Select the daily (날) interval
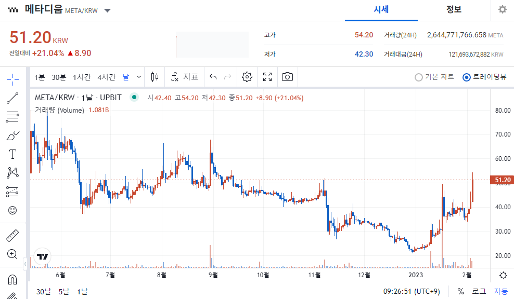 [x=126, y=77]
